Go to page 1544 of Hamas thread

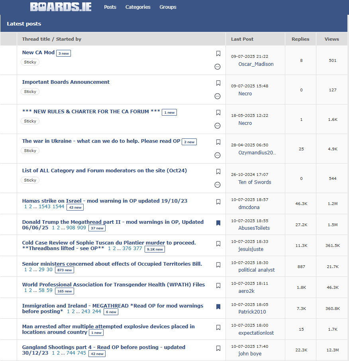pos(58,207)
